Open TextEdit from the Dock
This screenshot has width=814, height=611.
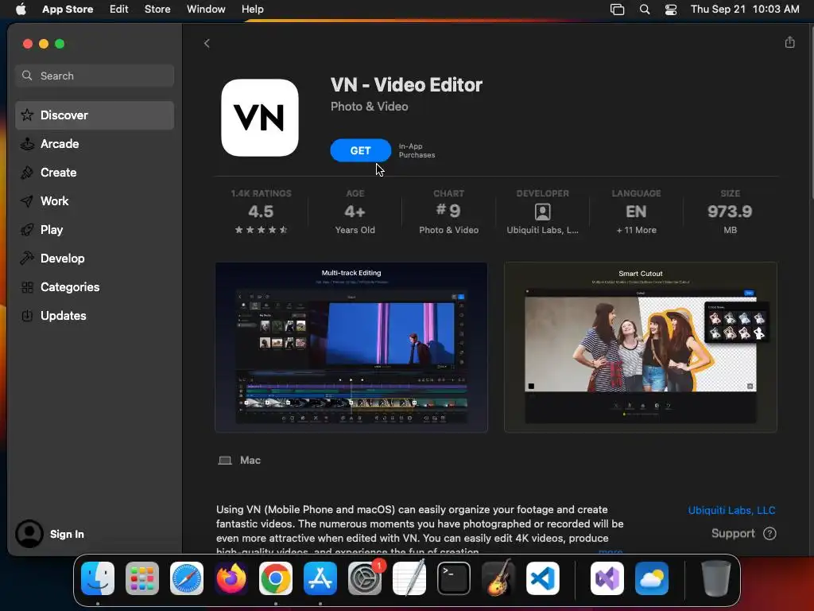pyautogui.click(x=409, y=578)
